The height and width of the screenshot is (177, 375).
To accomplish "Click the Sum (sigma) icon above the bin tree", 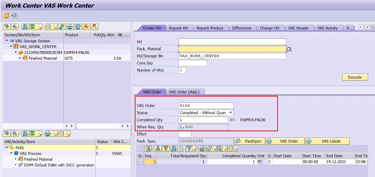I will 33,27.
